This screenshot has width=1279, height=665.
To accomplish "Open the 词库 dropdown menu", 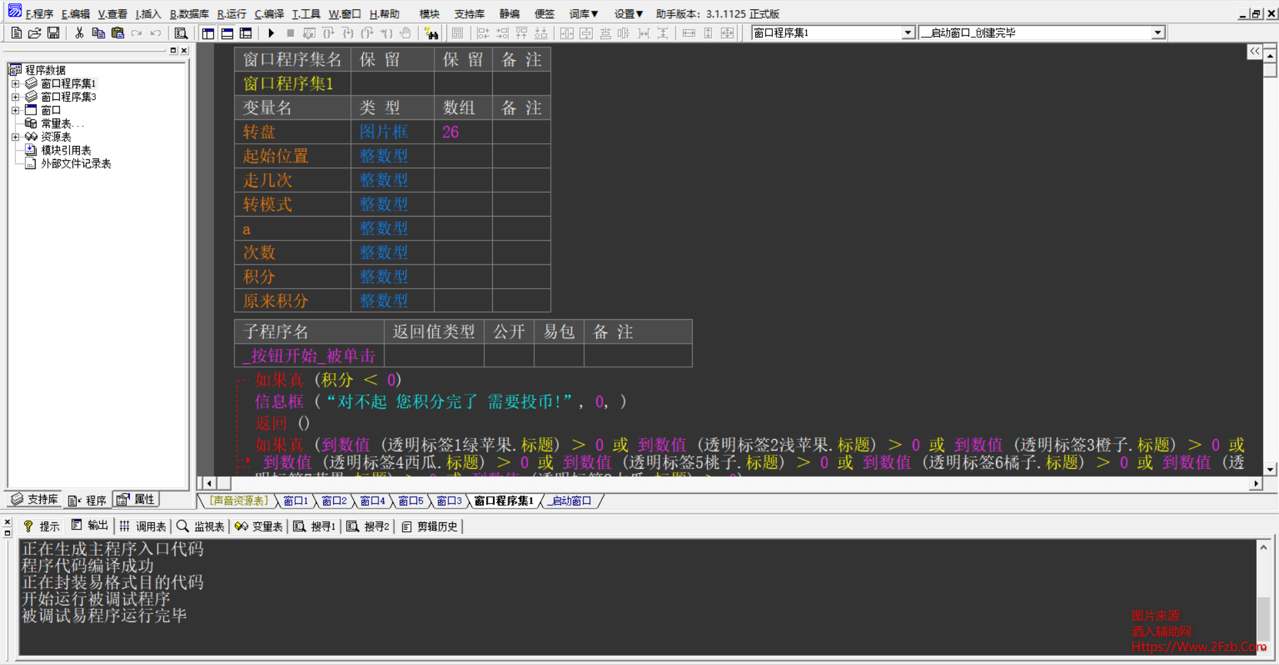I will coord(584,14).
